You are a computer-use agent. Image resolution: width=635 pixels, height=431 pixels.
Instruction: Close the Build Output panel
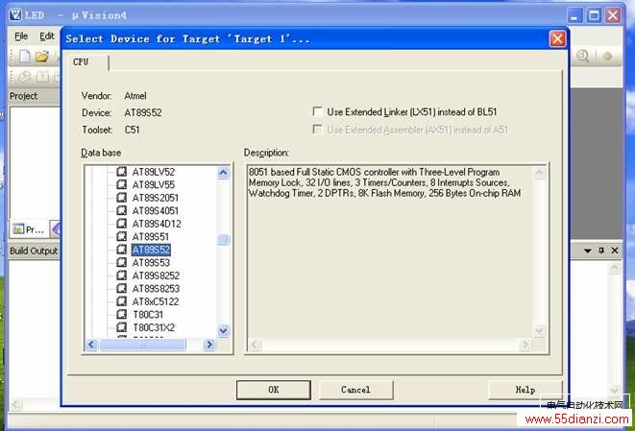615,251
